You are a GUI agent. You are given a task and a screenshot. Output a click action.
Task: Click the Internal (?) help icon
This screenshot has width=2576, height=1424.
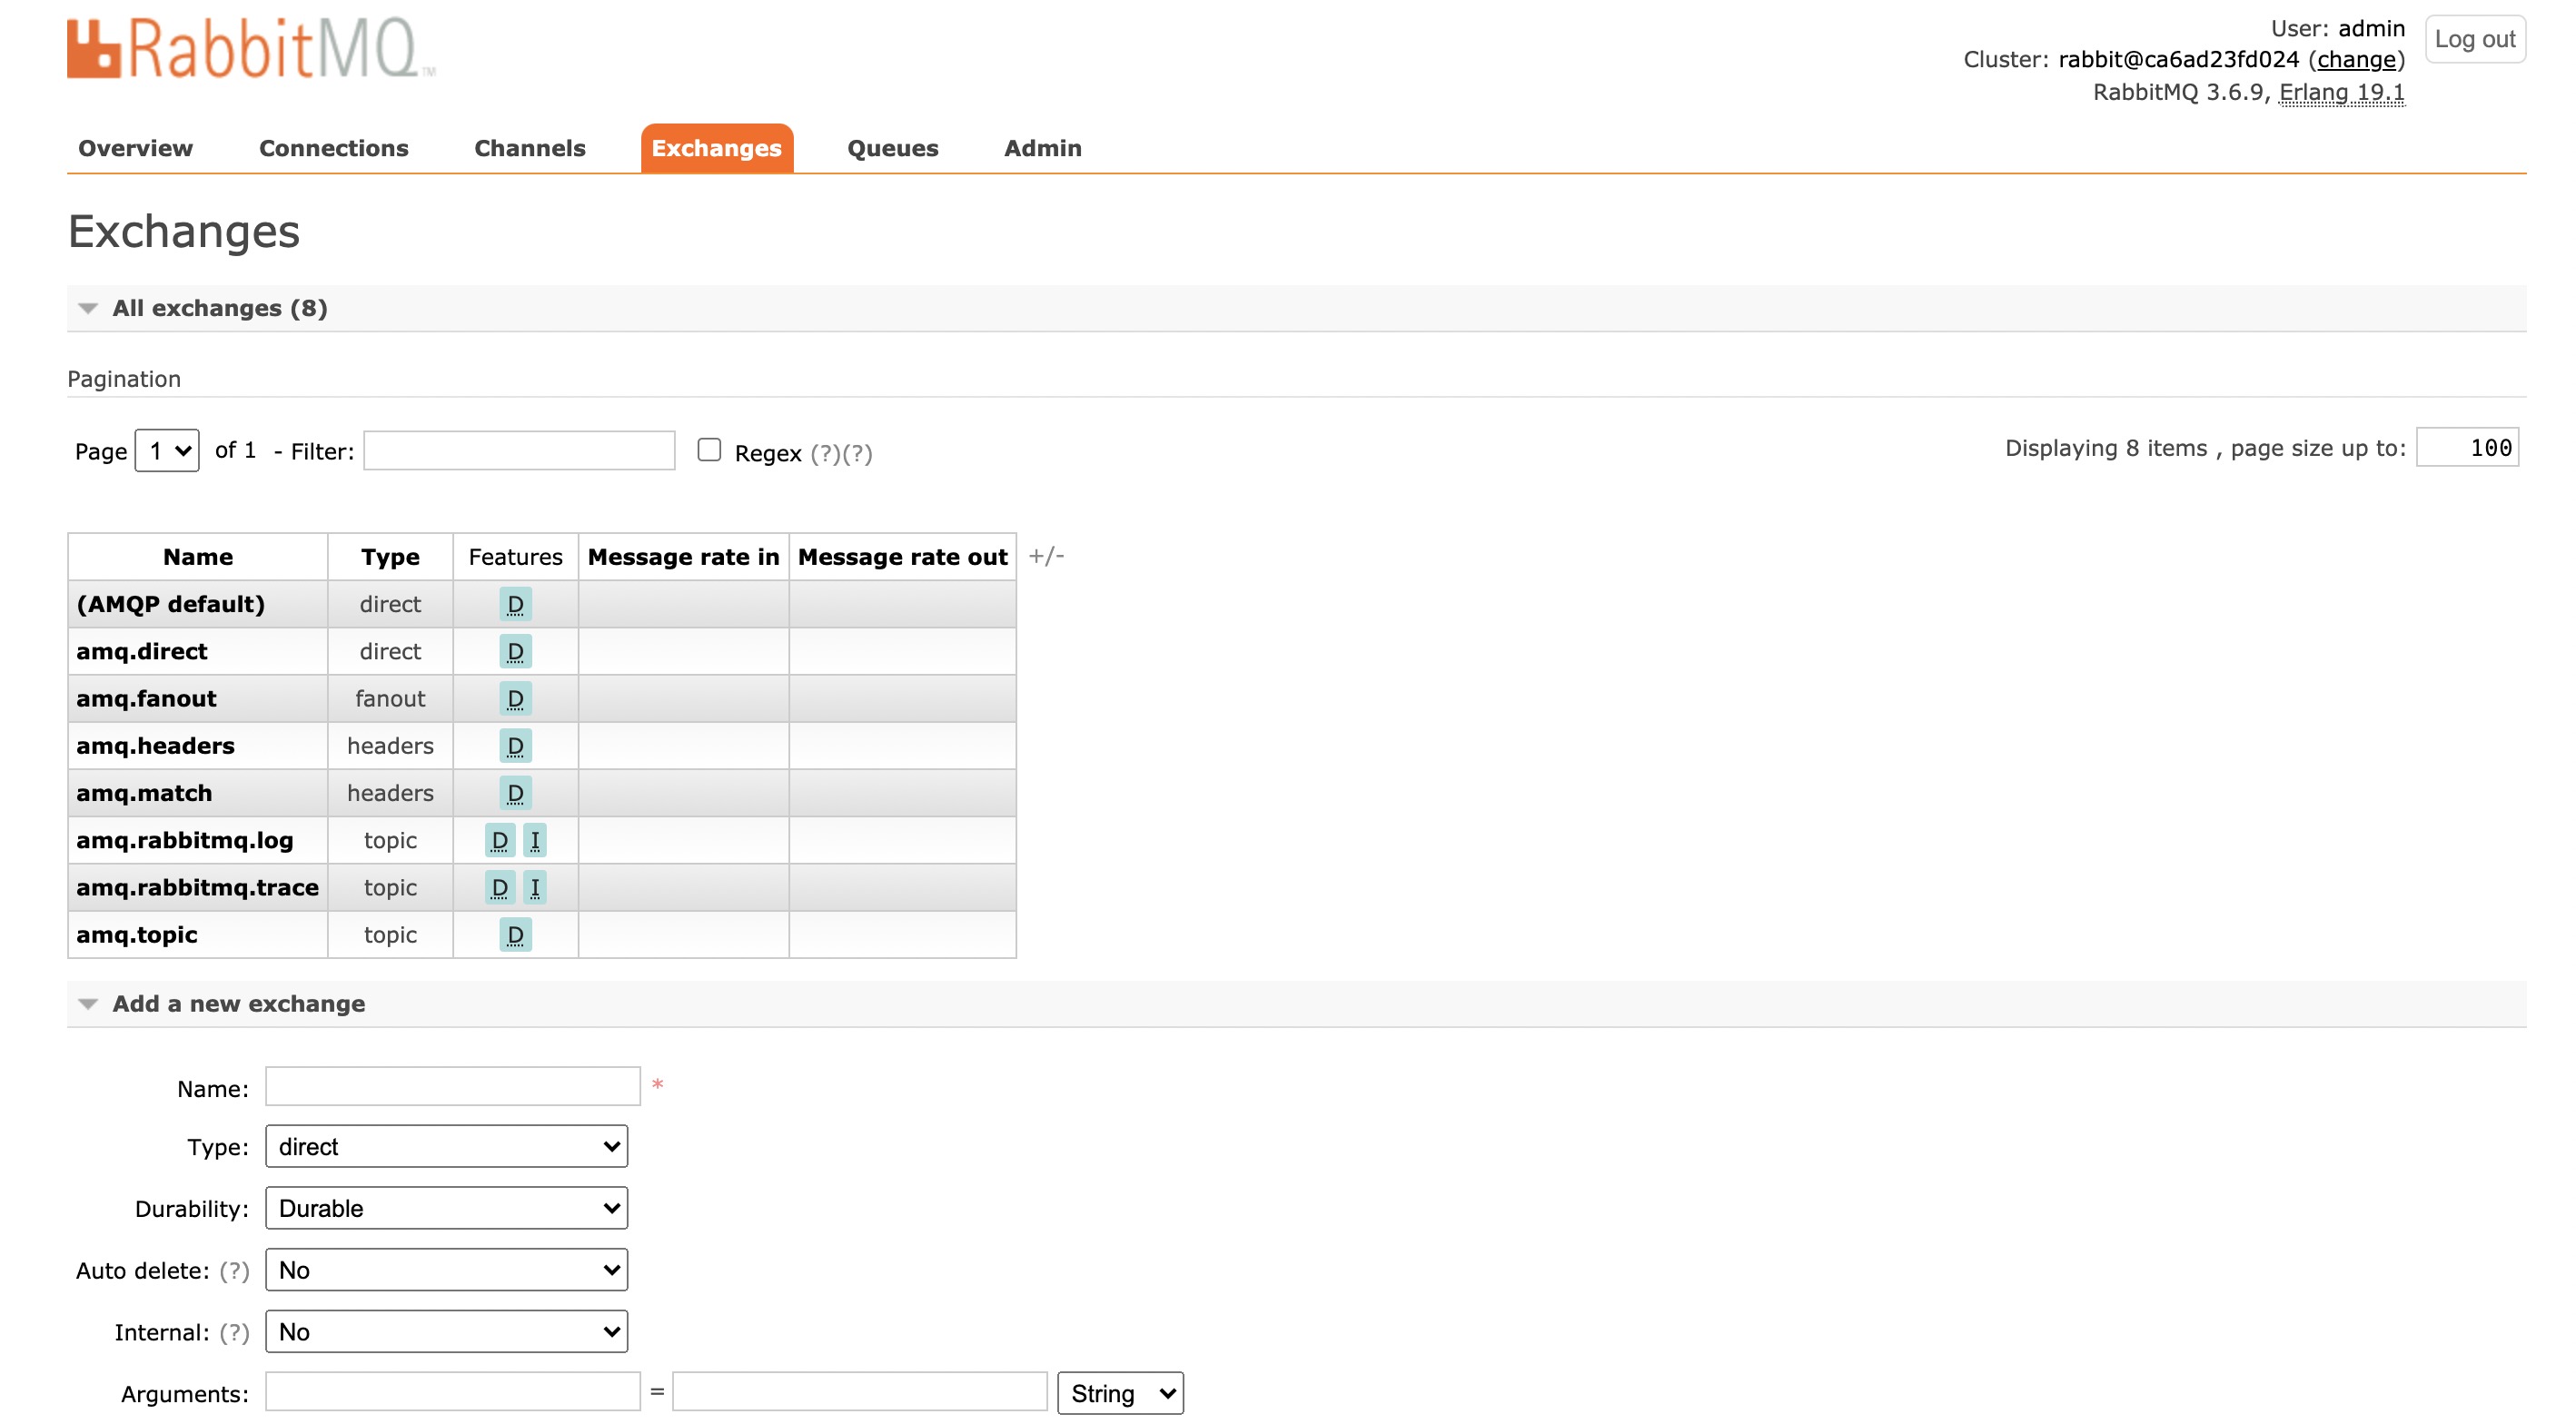coord(234,1332)
